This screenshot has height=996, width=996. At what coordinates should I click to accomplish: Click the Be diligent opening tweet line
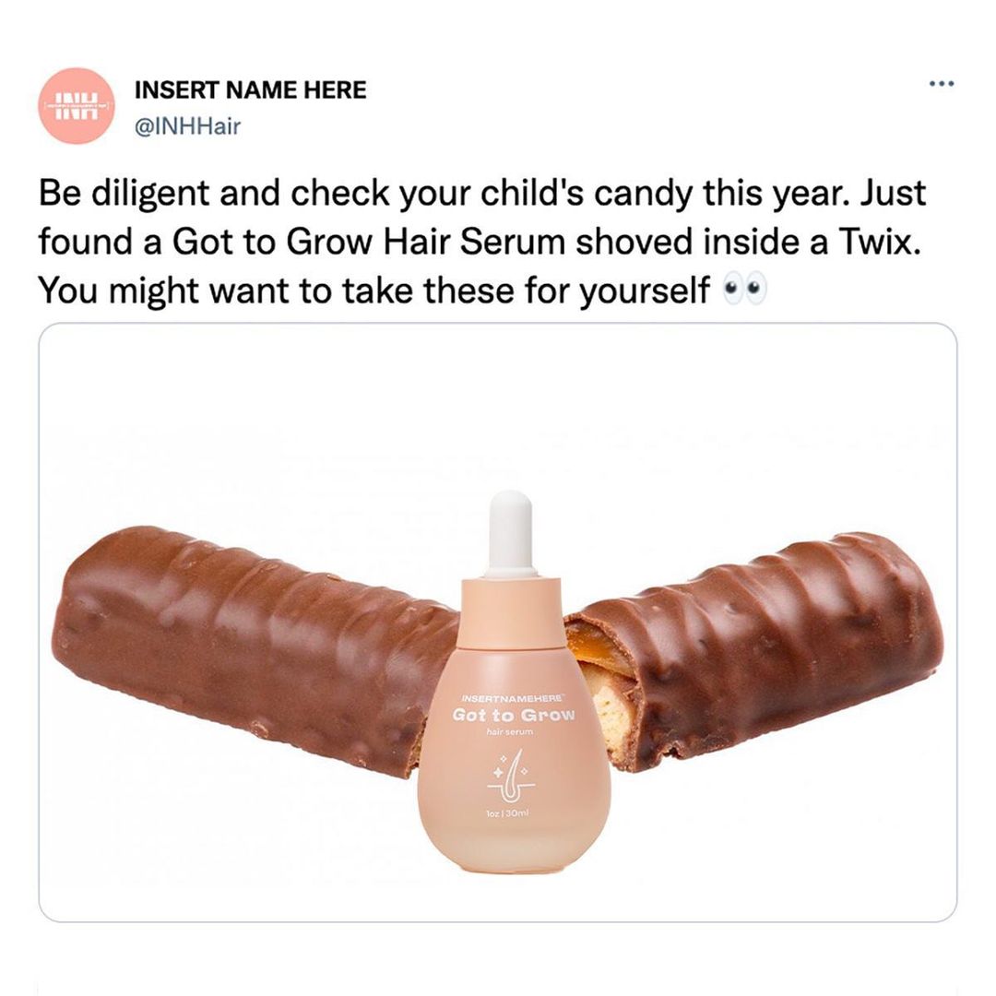click(x=481, y=193)
